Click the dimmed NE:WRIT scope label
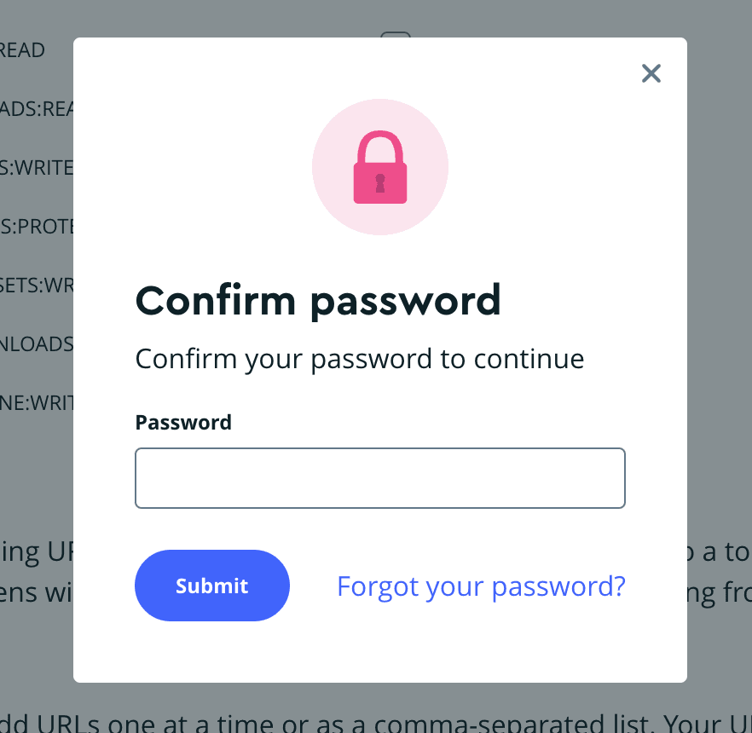752x733 pixels. 37,403
